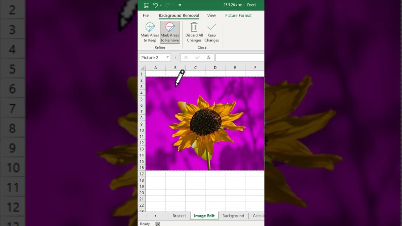
Task: Save the workbook with the floppy disk icon
Action: tap(146, 5)
